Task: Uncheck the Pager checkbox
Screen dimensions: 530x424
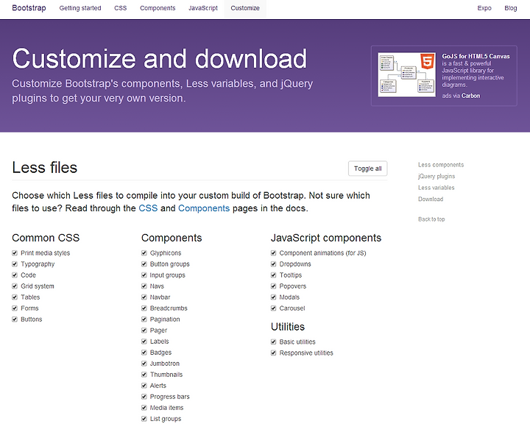Action: (144, 330)
